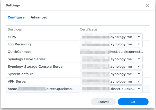Click the Settings dialog title

[13, 5]
